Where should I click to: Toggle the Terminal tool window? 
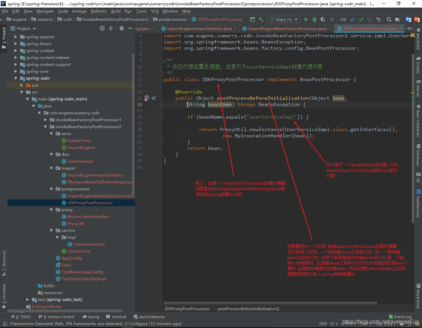click(x=116, y=317)
